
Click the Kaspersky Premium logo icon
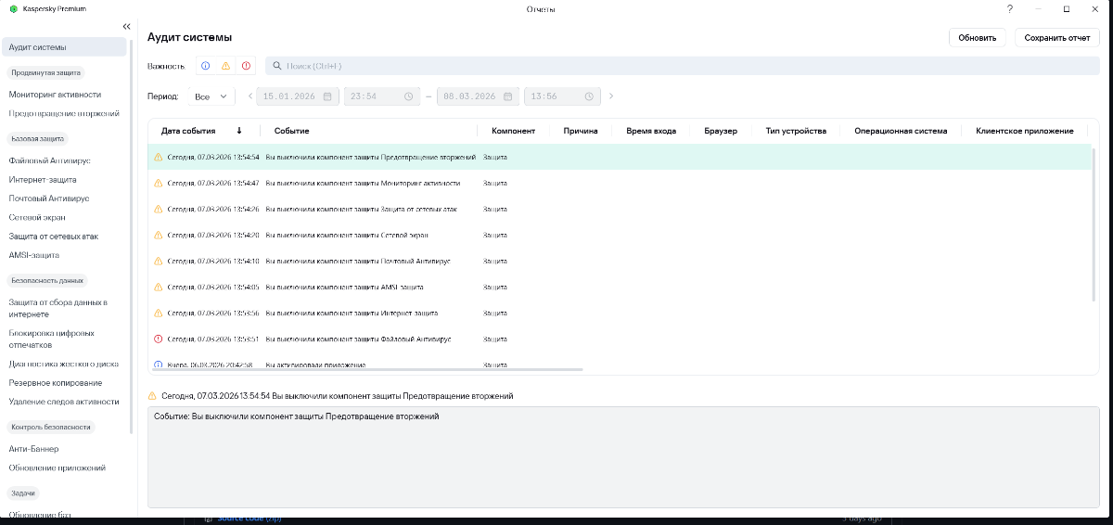coord(13,8)
